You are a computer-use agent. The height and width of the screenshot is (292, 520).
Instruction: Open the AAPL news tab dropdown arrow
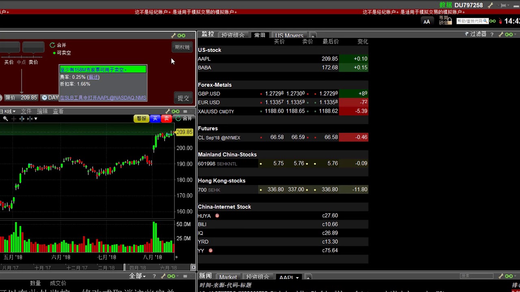point(297,278)
